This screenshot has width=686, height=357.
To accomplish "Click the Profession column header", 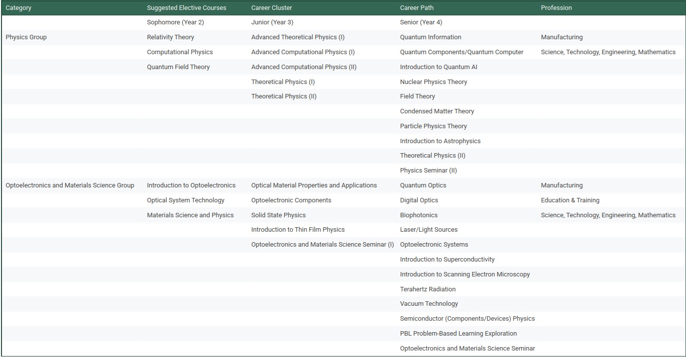I will coord(556,8).
